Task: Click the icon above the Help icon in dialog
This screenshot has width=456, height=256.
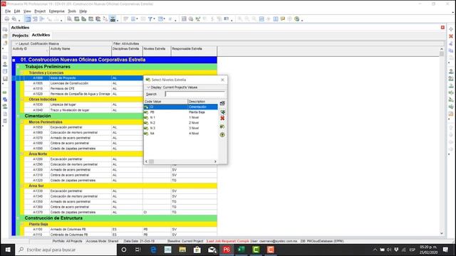Action: 222,127
